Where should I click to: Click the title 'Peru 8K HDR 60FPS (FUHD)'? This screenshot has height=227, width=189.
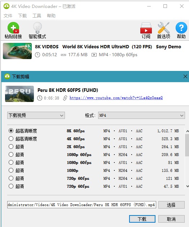68,90
